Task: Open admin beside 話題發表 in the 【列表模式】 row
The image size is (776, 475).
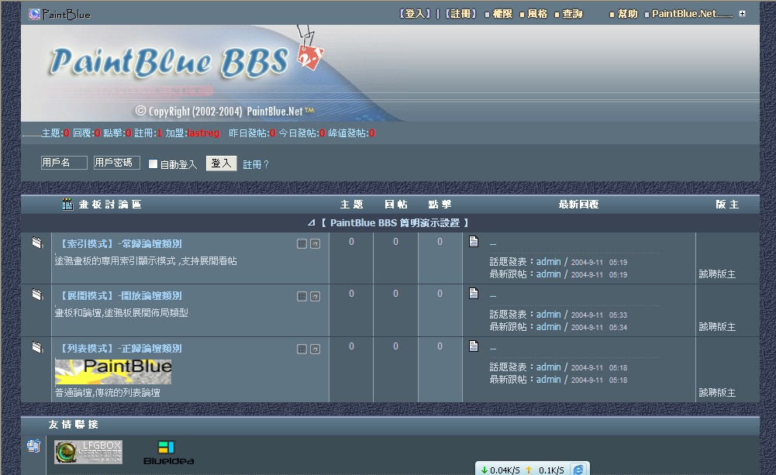Action: (548, 367)
